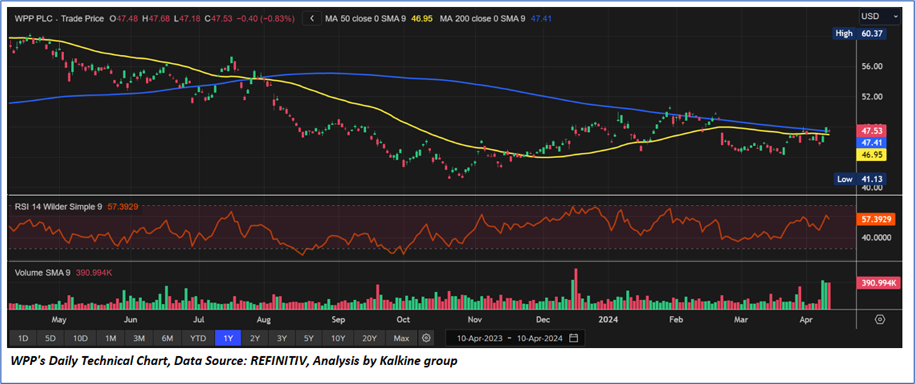Viewport: 915px width, 384px height.
Task: Select the 3Y time range
Action: [281, 338]
